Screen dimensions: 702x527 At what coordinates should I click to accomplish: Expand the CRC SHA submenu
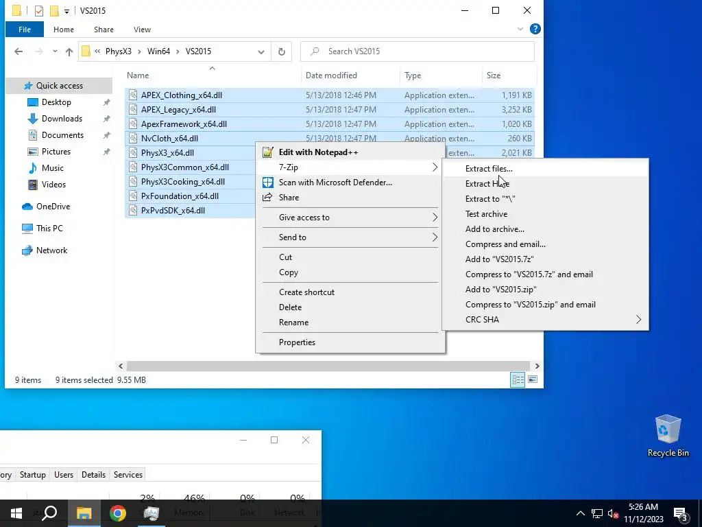[638, 320]
